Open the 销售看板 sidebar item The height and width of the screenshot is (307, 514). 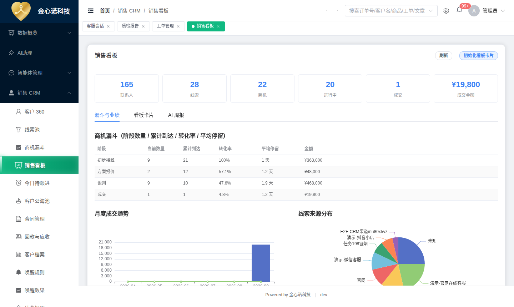click(39, 165)
